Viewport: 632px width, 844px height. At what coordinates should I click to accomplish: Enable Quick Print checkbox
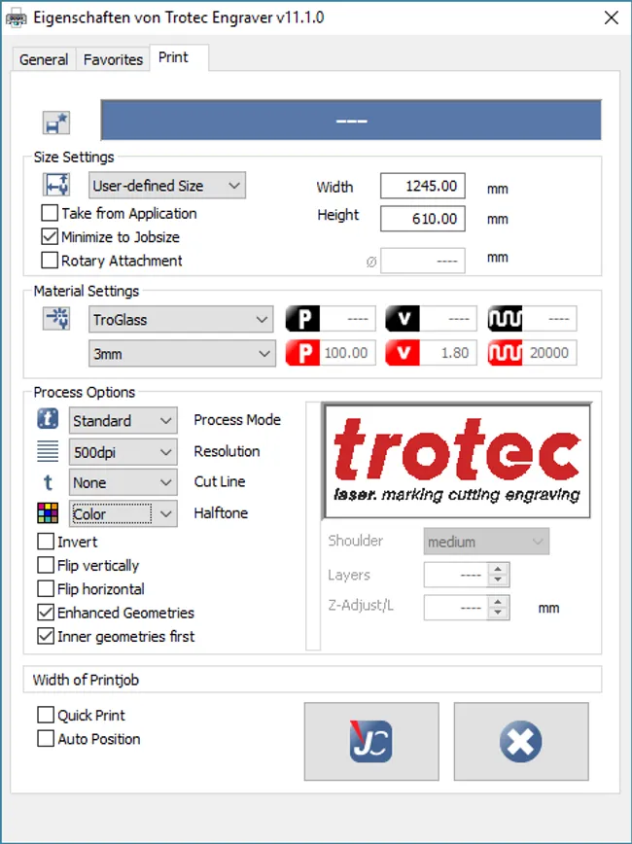click(x=46, y=715)
